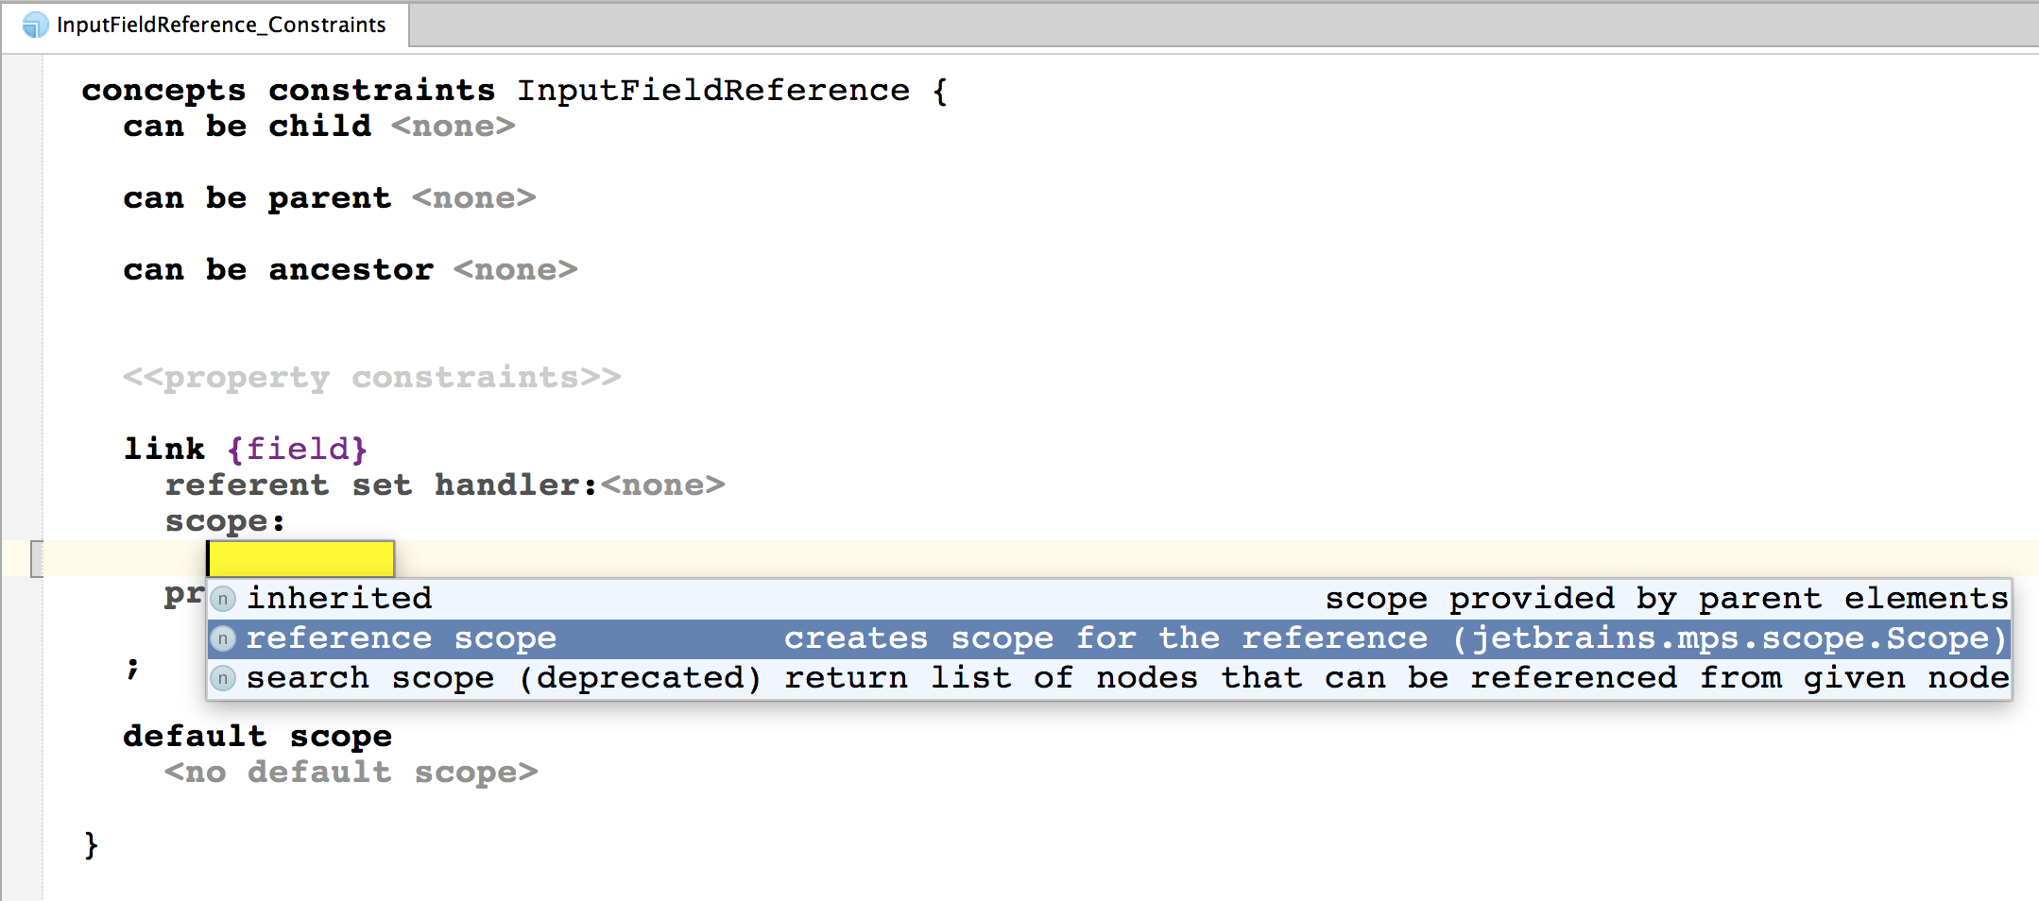The height and width of the screenshot is (901, 2039).
Task: Switch to the InputFieldReference_Constraints tab
Action: point(220,25)
